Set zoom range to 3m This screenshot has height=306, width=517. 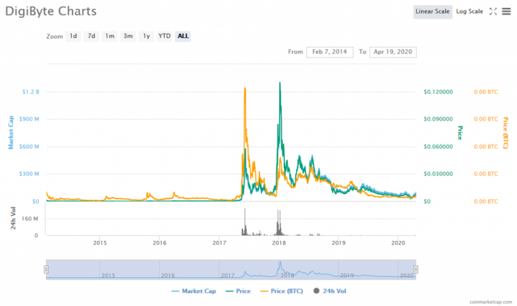tap(128, 36)
